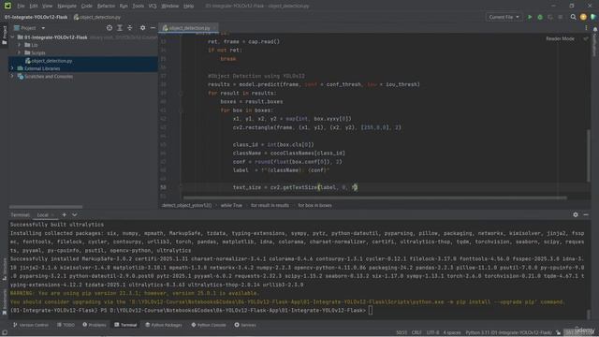Open the Run menu

point(124,6)
